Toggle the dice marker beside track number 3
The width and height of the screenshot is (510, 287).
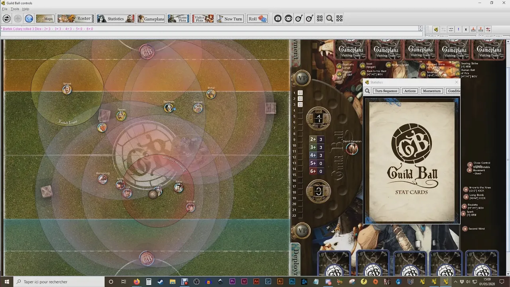pyautogui.click(x=300, y=104)
